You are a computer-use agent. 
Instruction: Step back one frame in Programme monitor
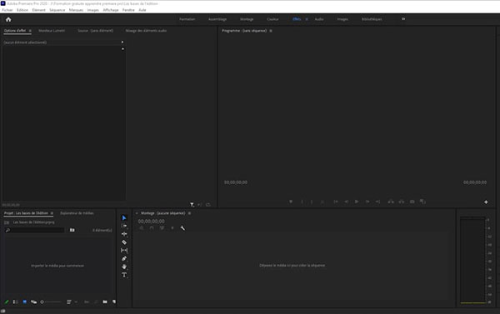click(347, 202)
